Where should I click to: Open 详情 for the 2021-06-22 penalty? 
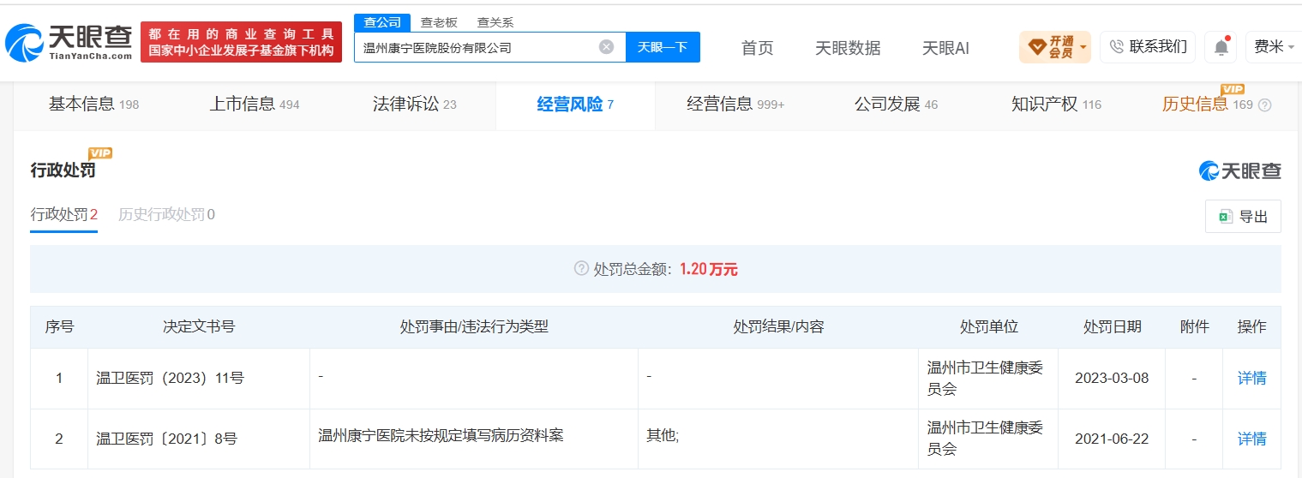(x=1251, y=439)
